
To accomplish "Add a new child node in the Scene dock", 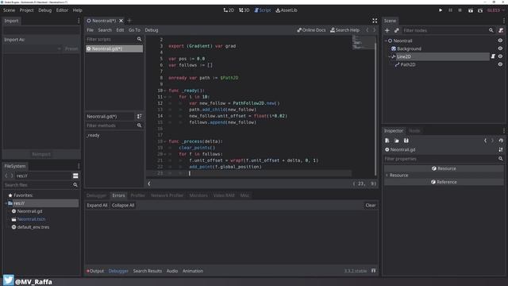I will pos(387,30).
